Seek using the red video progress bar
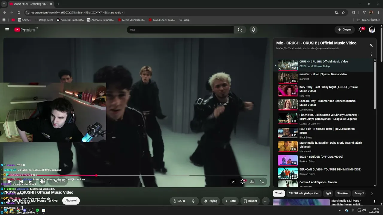The width and height of the screenshot is (383, 215). [x=135, y=175]
